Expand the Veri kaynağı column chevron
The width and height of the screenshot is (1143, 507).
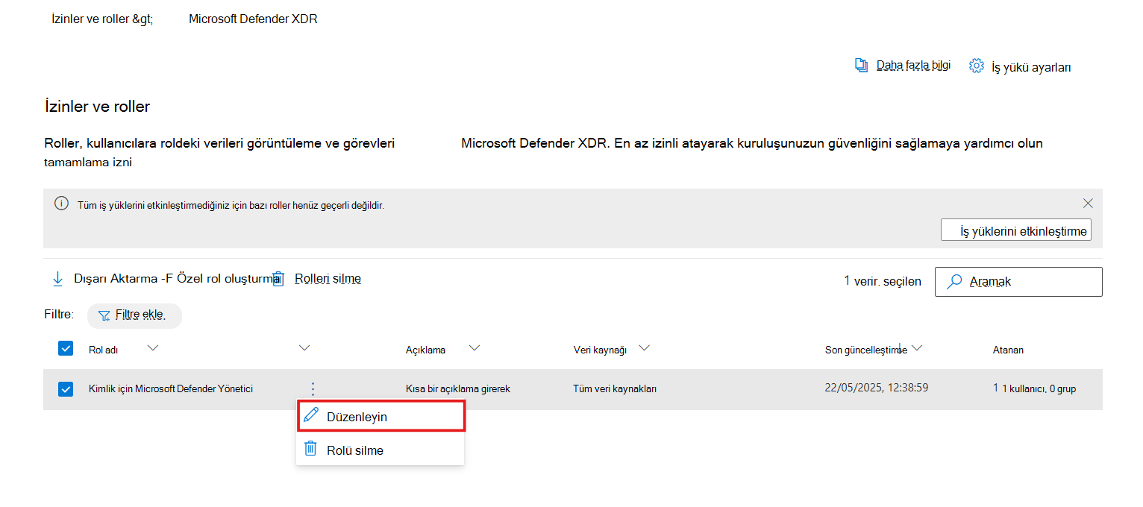click(645, 347)
